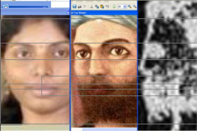The image size is (197, 131).
Task: Click the woman's face photo in left window
Action: click(x=35, y=69)
